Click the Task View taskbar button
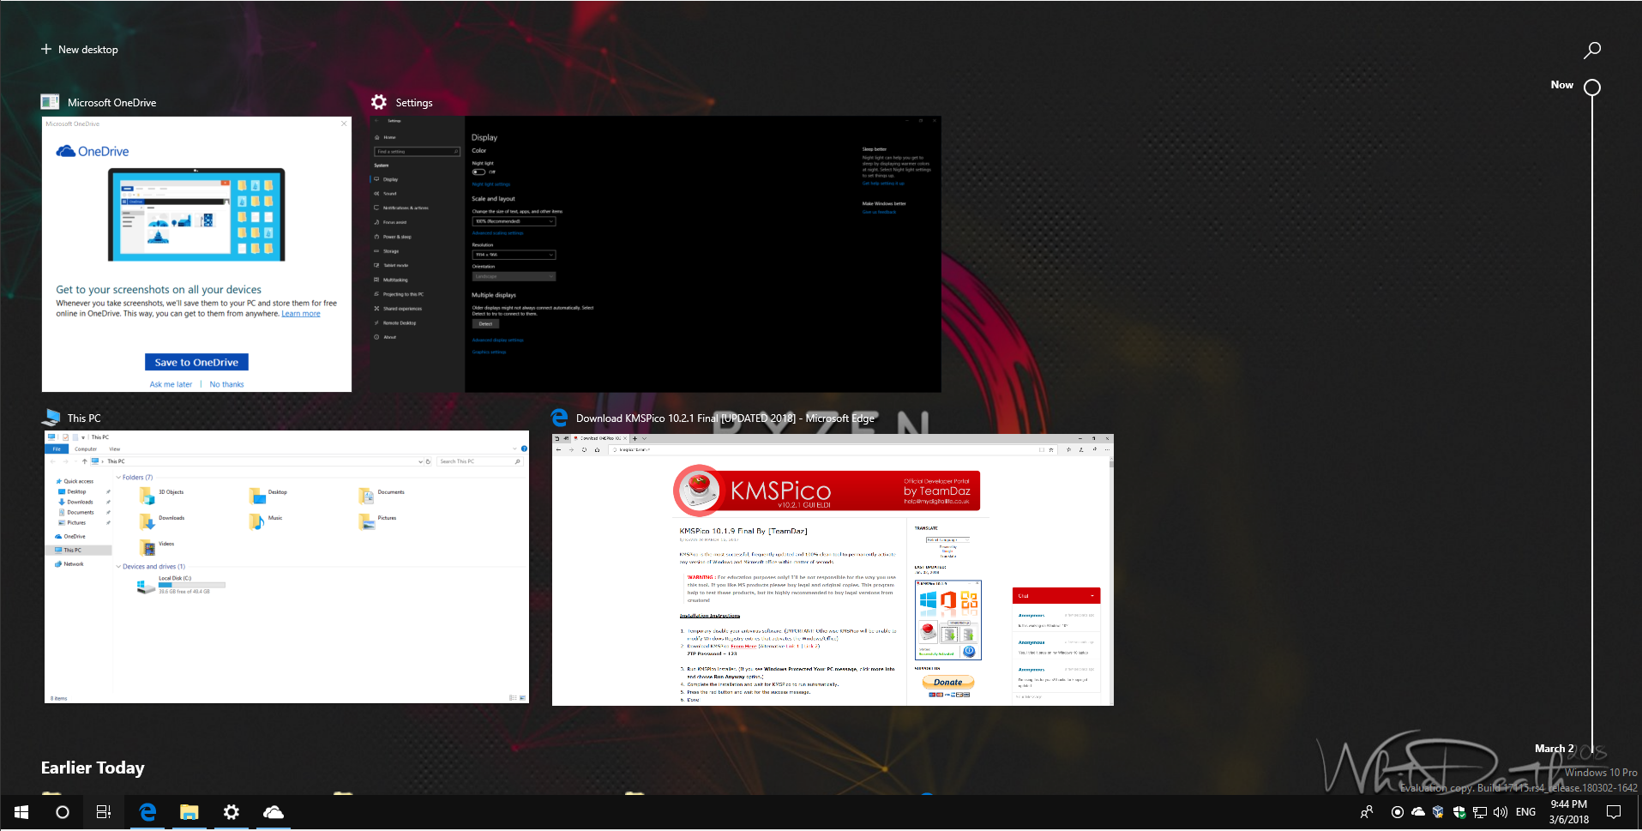The image size is (1642, 831). 104,812
